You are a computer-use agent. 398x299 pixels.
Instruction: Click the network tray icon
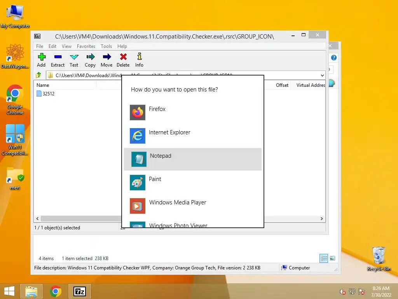352,292
